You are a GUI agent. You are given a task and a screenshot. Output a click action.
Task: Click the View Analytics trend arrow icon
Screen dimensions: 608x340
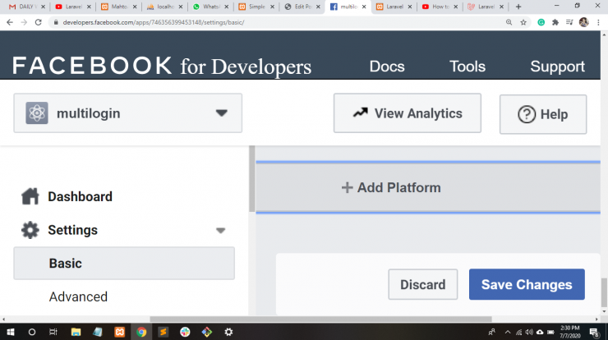(x=360, y=113)
